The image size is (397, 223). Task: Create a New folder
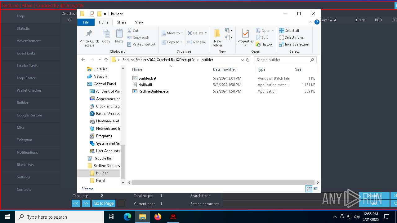pos(217,38)
